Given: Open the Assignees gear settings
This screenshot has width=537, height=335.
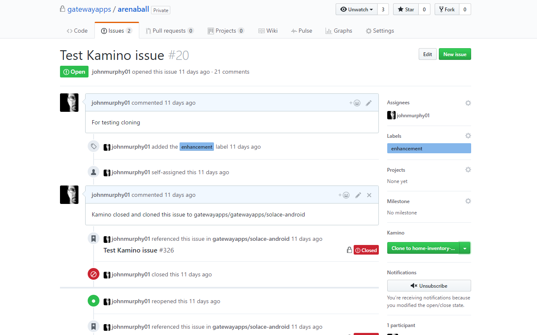Looking at the screenshot, I should (468, 103).
